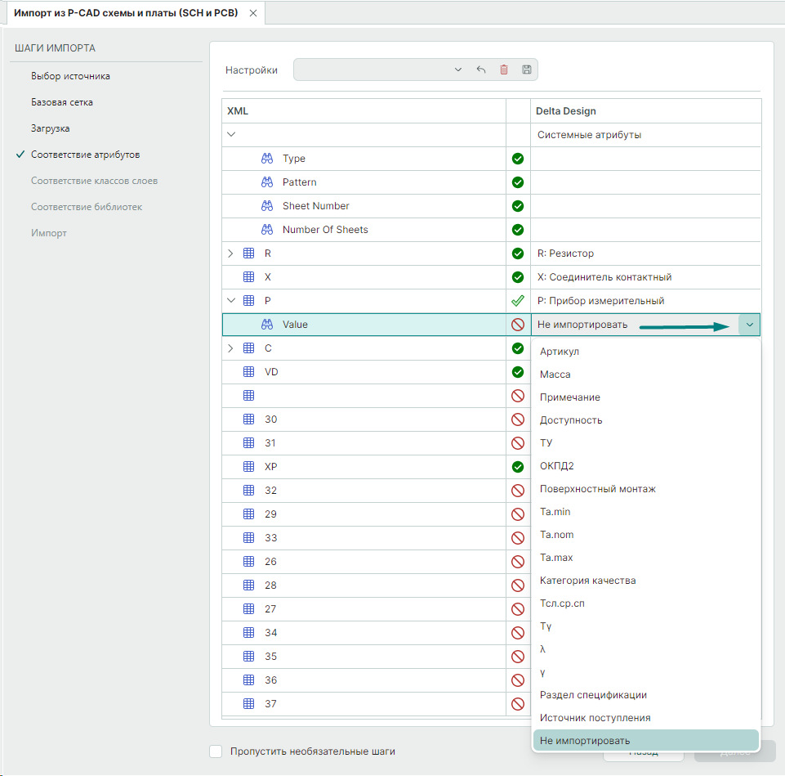
Task: Go to Выбор источника import step
Action: point(70,76)
